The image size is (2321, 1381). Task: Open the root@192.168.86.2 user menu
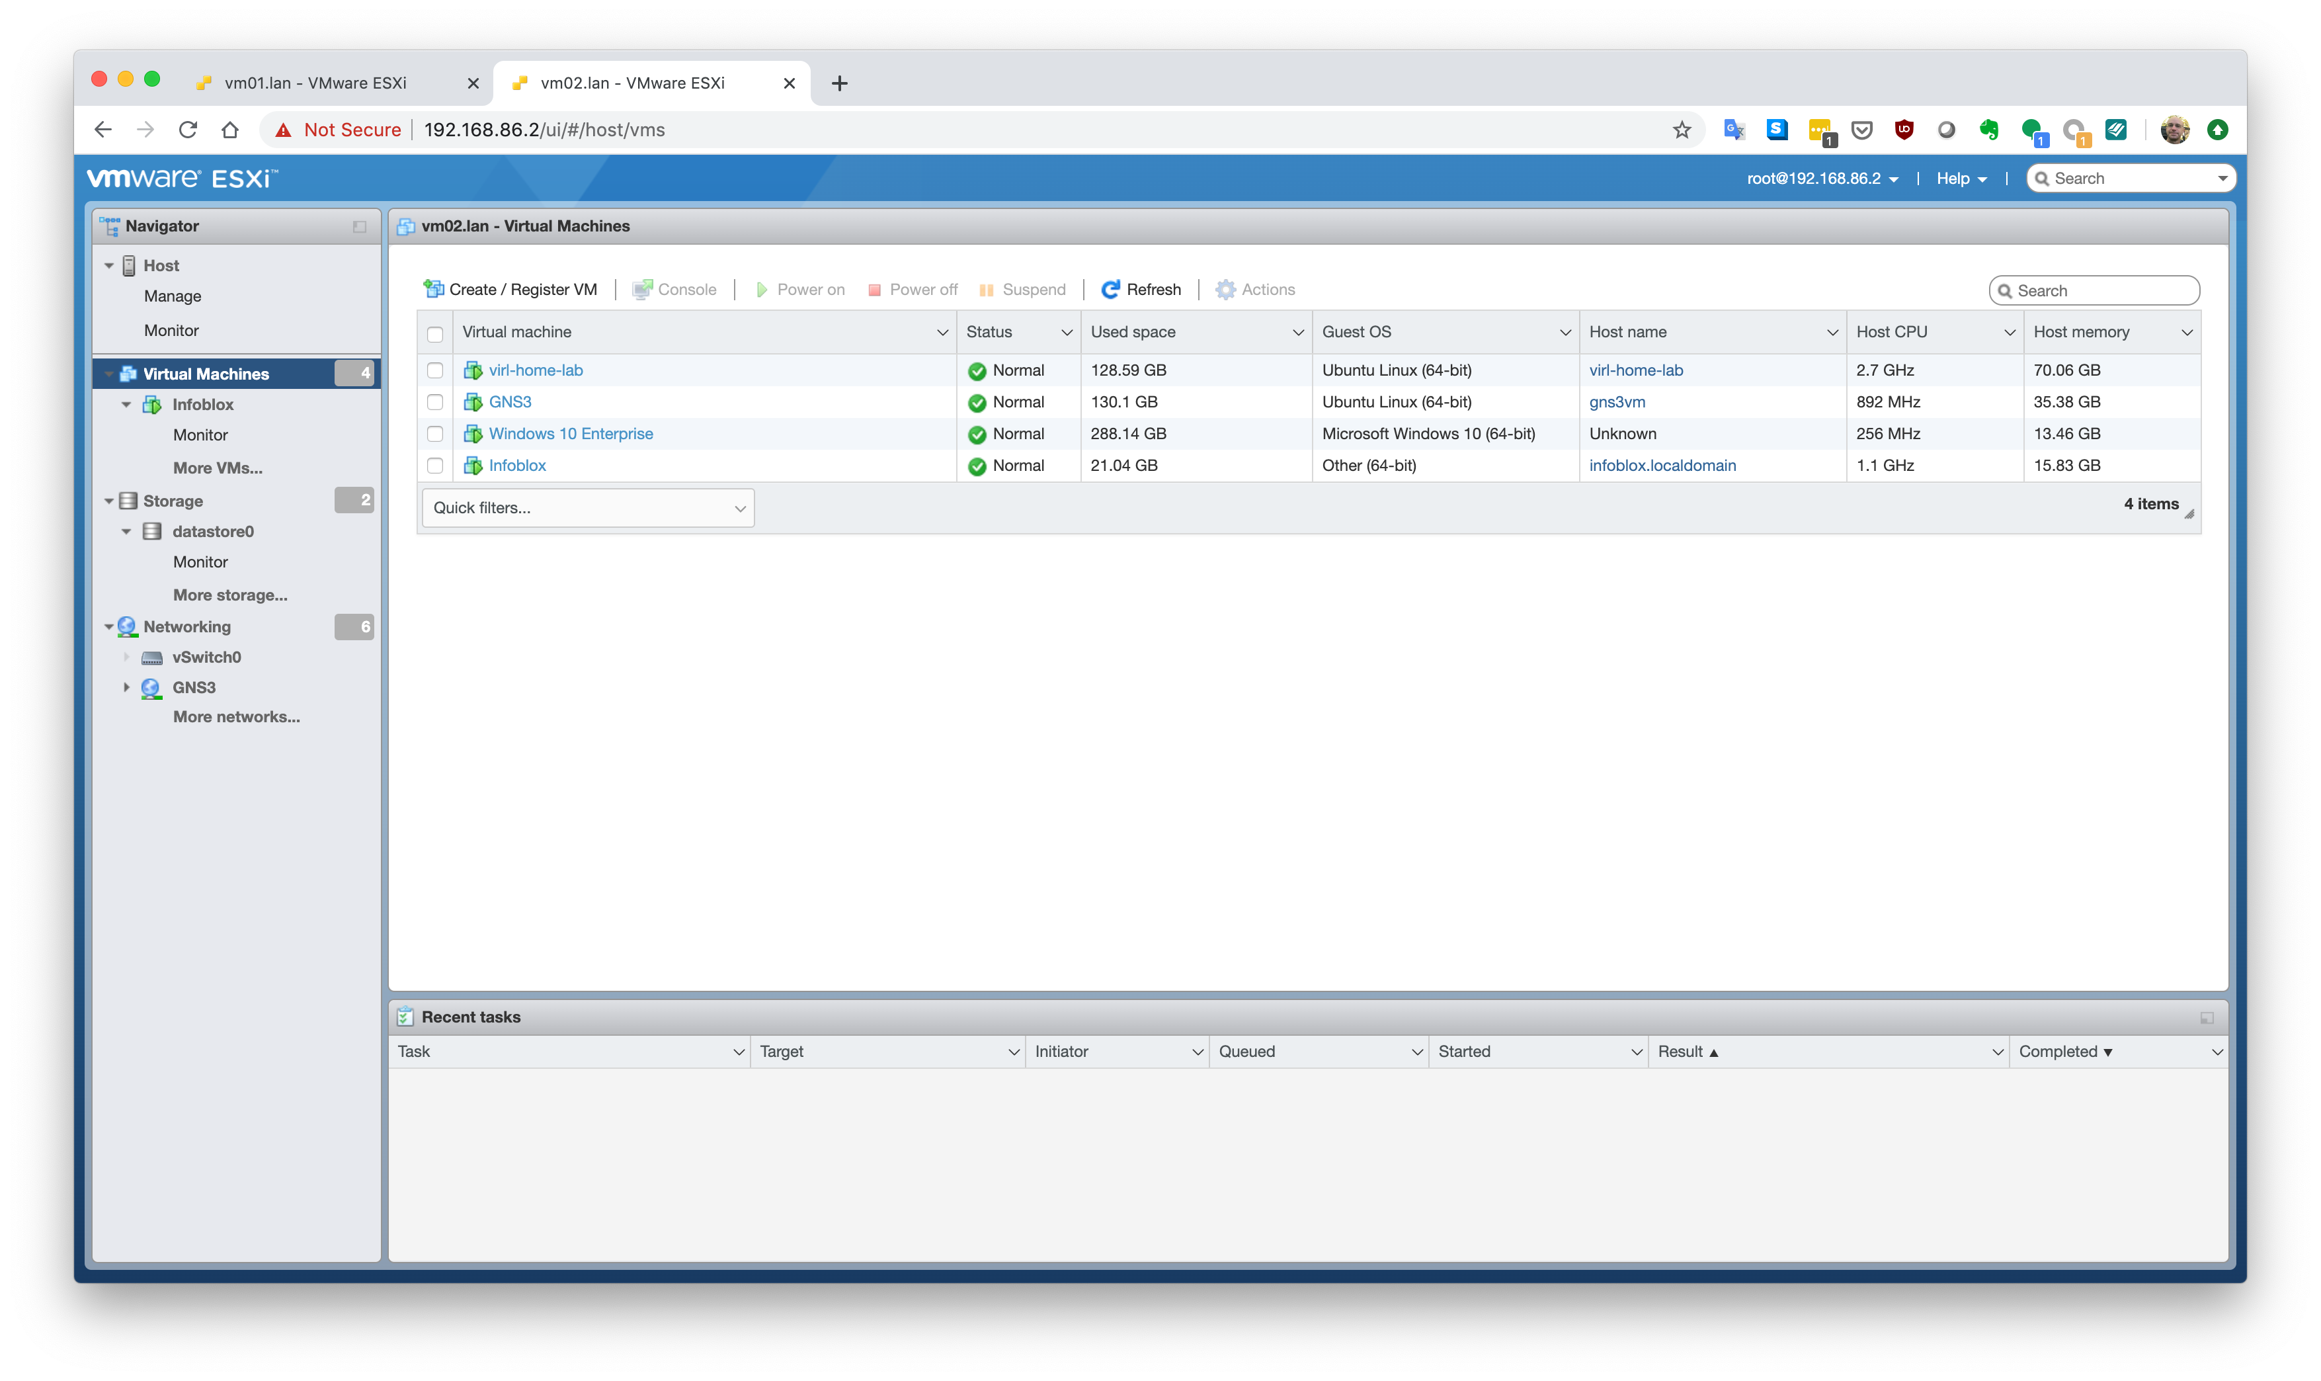(x=1822, y=179)
